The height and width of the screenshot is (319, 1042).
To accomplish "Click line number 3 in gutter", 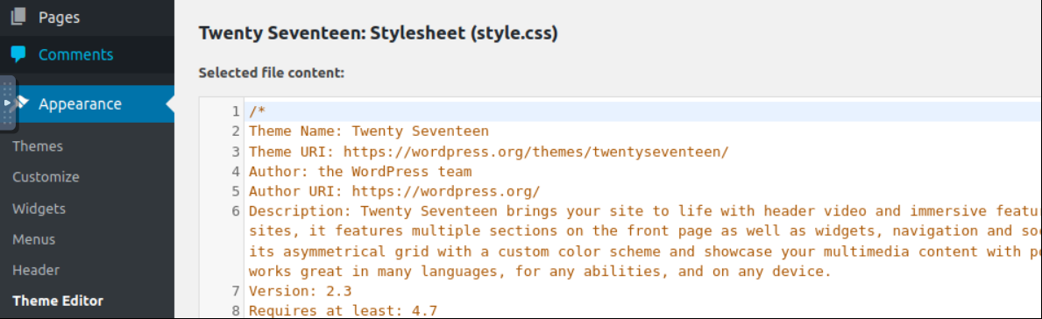I will [x=236, y=152].
